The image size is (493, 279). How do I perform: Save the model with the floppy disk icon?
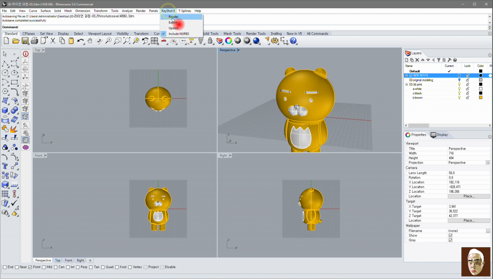25,41
